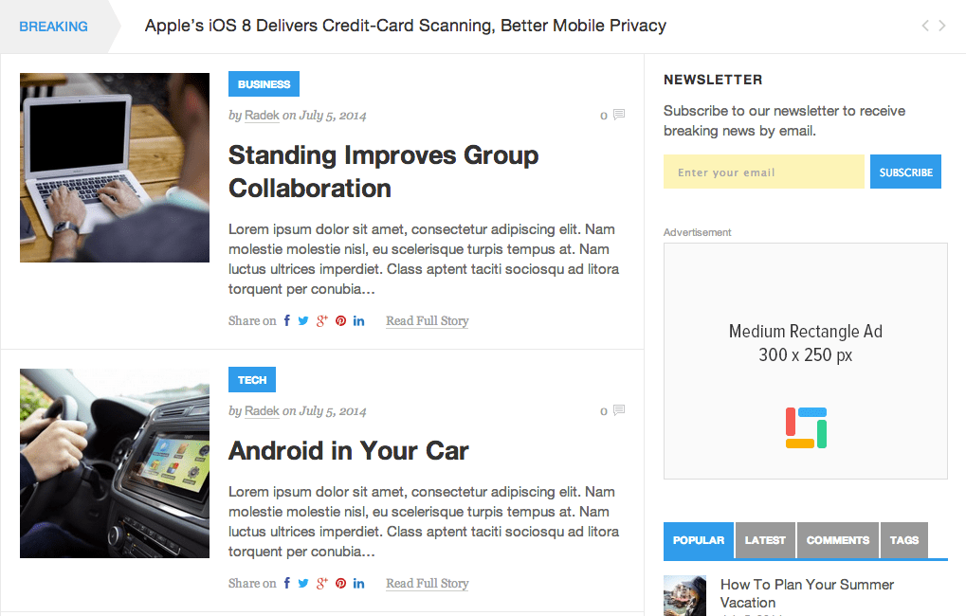Share Standing Improves article on Google Plus
The width and height of the screenshot is (966, 616).
point(321,321)
